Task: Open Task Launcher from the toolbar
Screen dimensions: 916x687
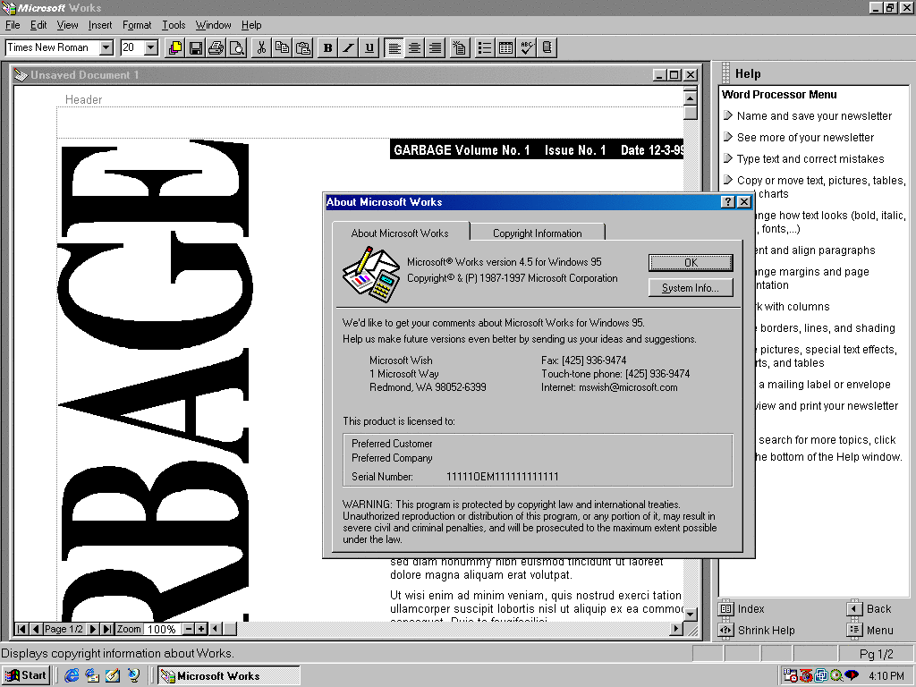Action: pos(174,48)
